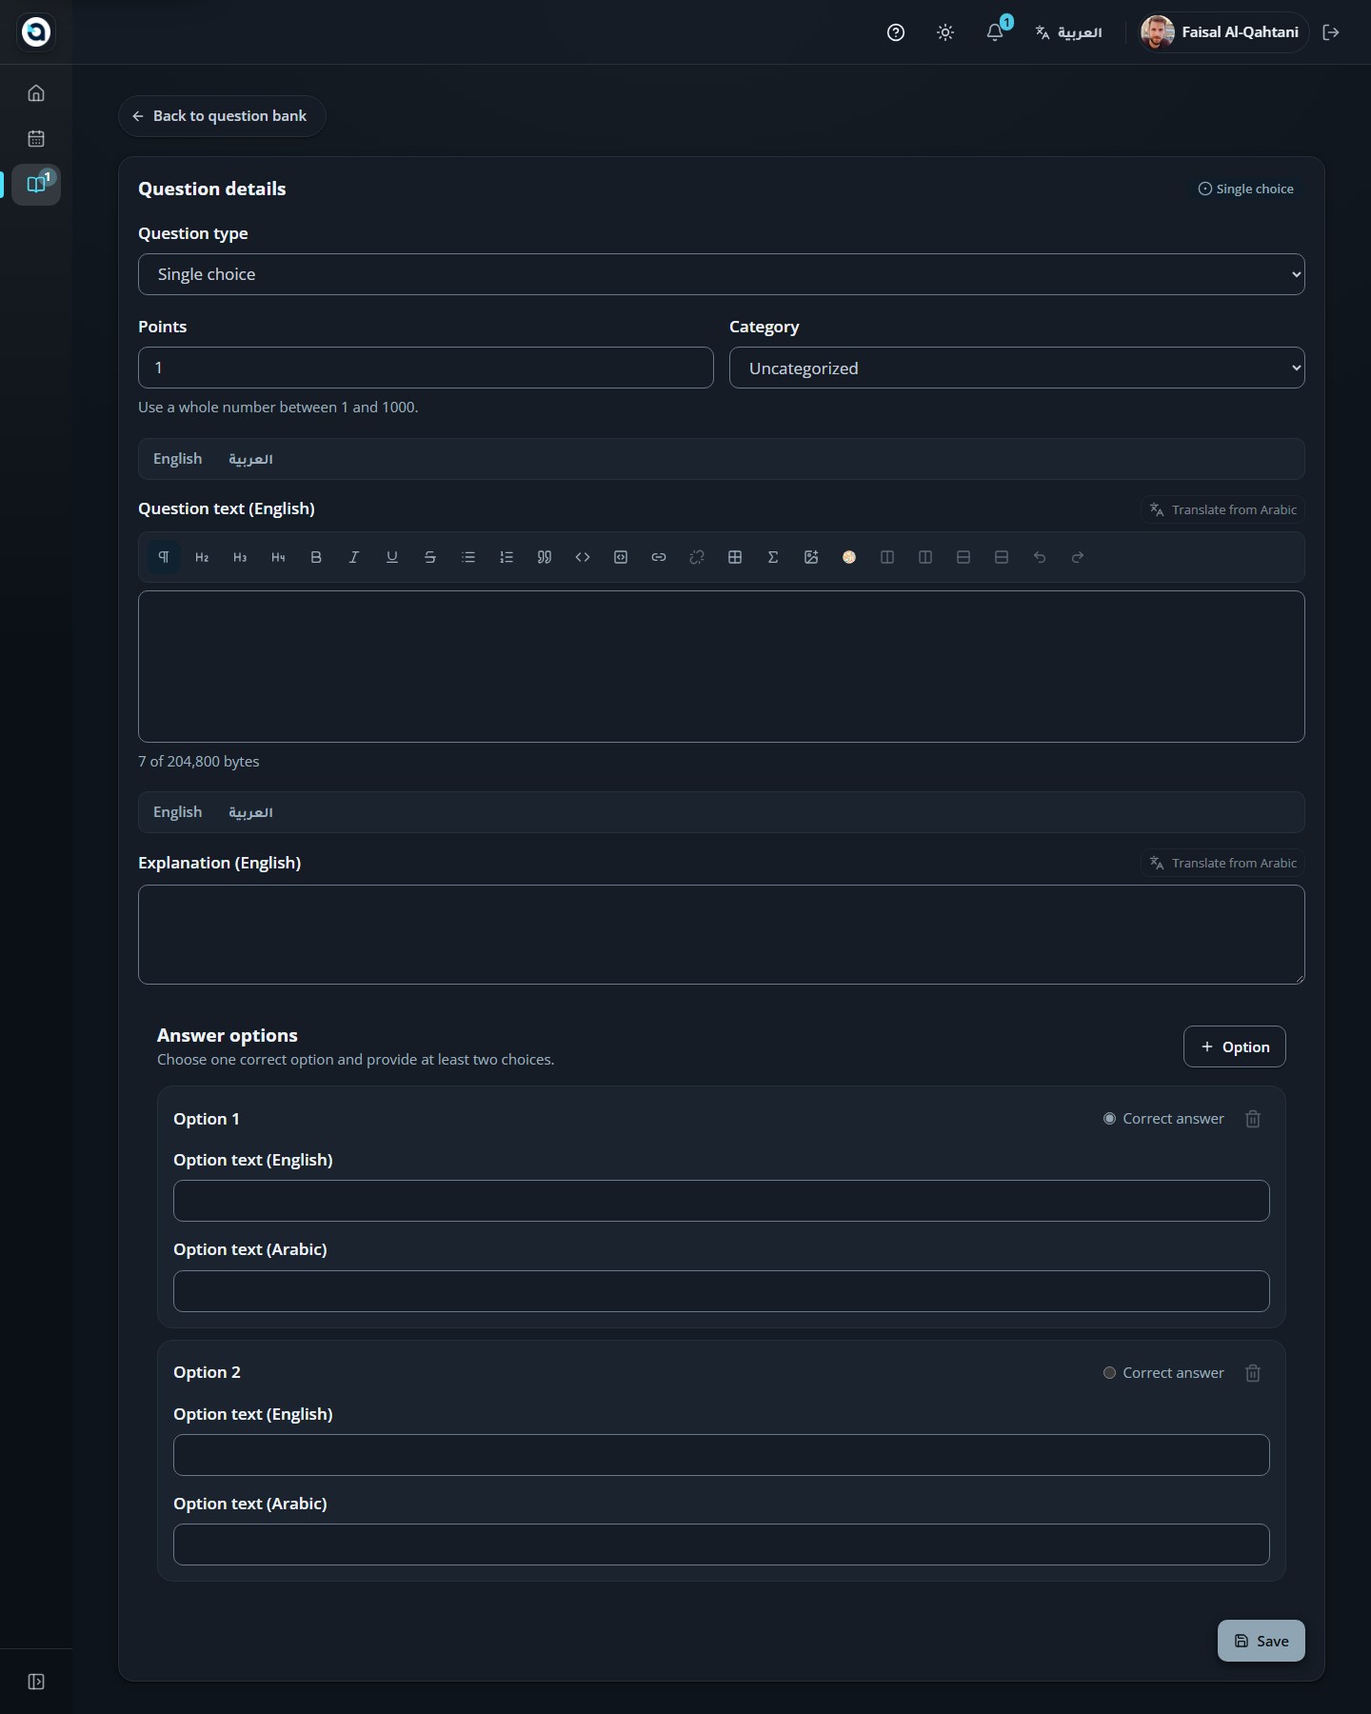
Task: Apply Heading 2 format
Action: pos(202,557)
